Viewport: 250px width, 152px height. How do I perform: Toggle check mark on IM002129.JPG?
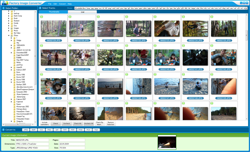click(42, 17)
